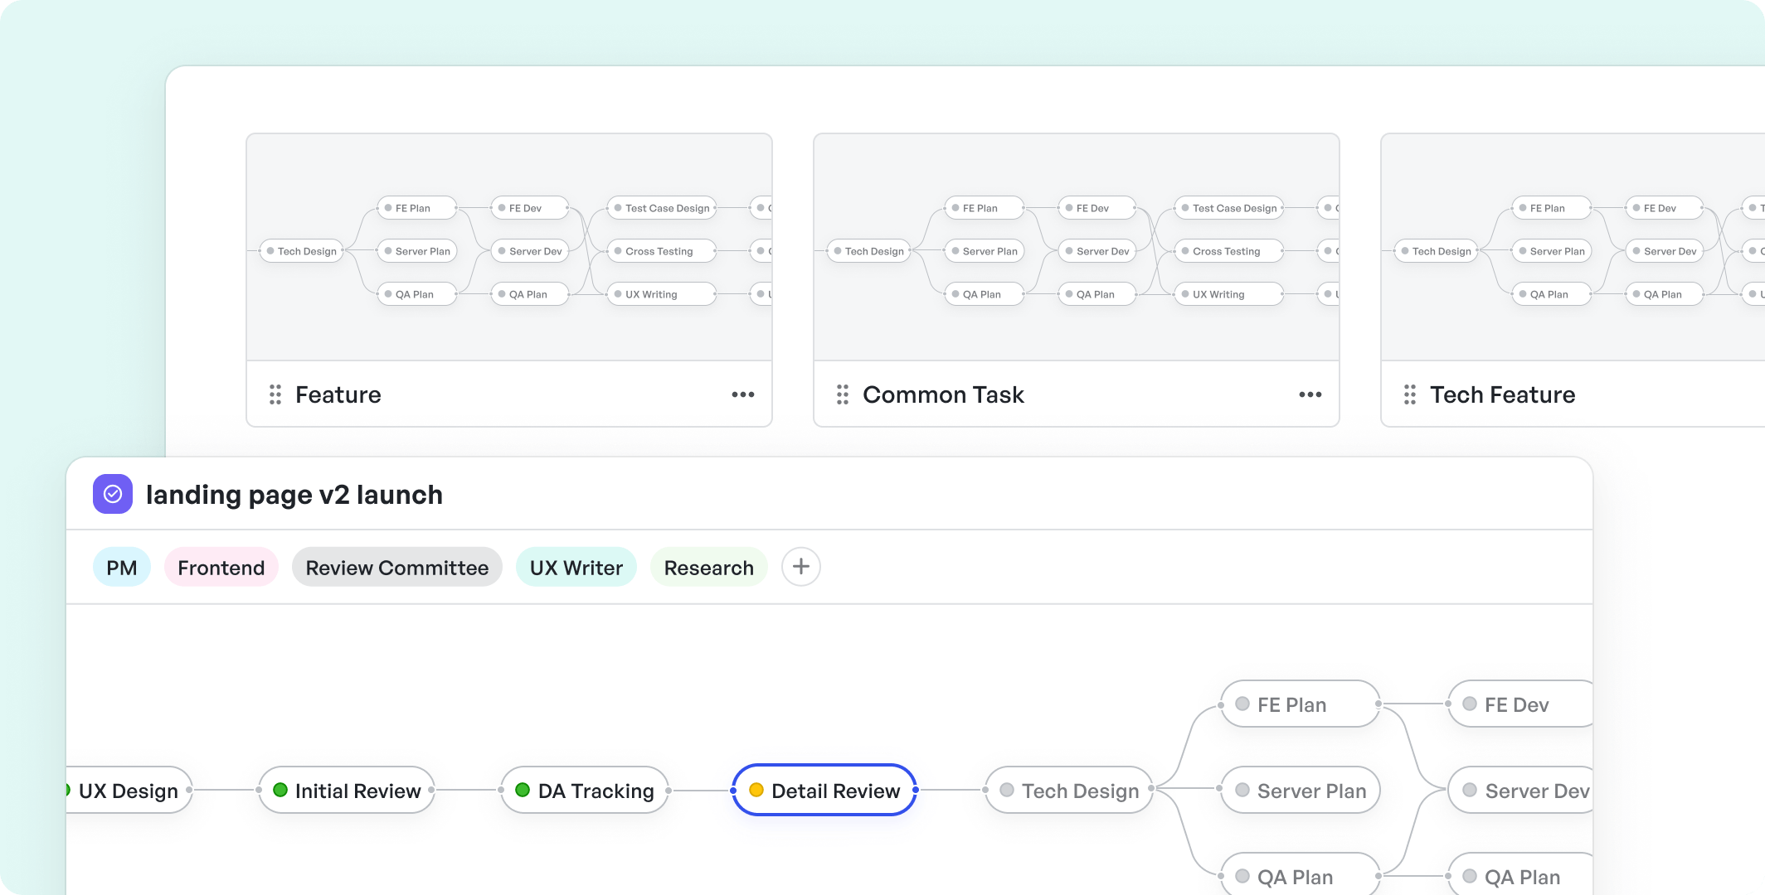Image resolution: width=1765 pixels, height=895 pixels.
Task: Click Test Case Design in Feature preview
Action: pos(662,208)
